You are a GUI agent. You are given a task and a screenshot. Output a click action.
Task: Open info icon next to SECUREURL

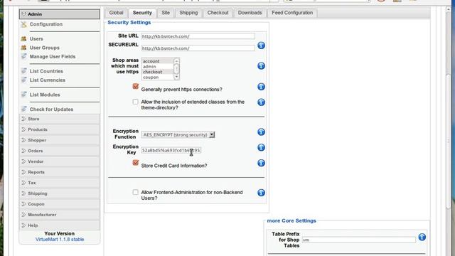261,46
